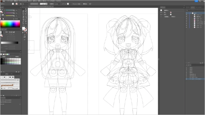Expand the Stroke row in Appearance panel
Viewport: 205px width, 115px height.
click(163, 12)
